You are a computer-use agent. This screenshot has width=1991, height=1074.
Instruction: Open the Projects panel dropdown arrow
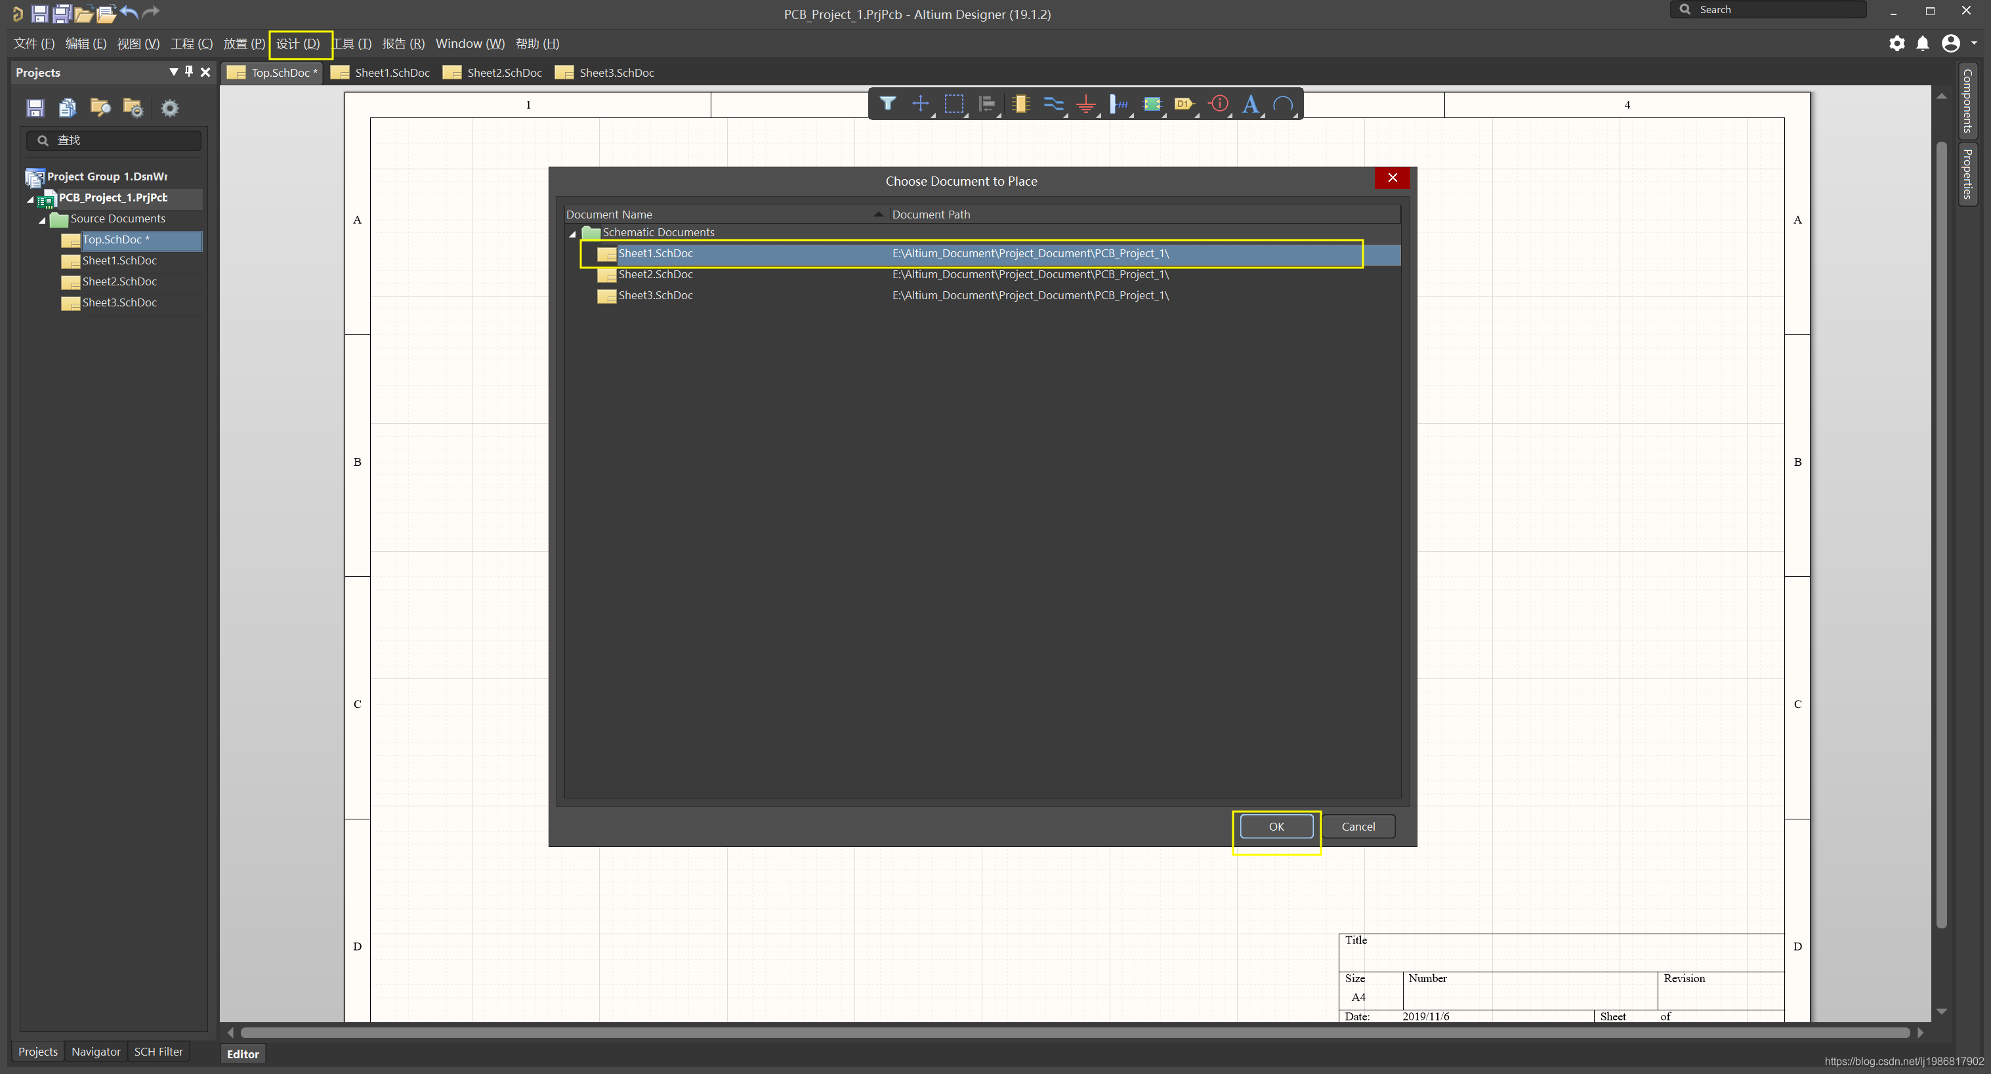(173, 72)
